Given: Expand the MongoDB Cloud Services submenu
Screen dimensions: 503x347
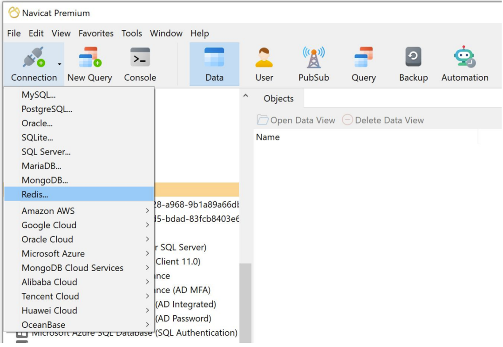Looking at the screenshot, I should click(79, 268).
